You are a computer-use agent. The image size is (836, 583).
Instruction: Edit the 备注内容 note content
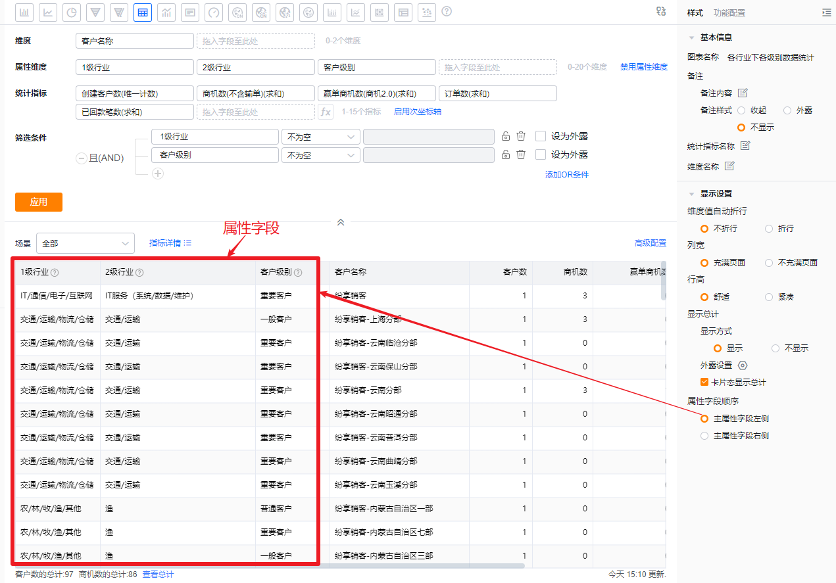[x=743, y=93]
